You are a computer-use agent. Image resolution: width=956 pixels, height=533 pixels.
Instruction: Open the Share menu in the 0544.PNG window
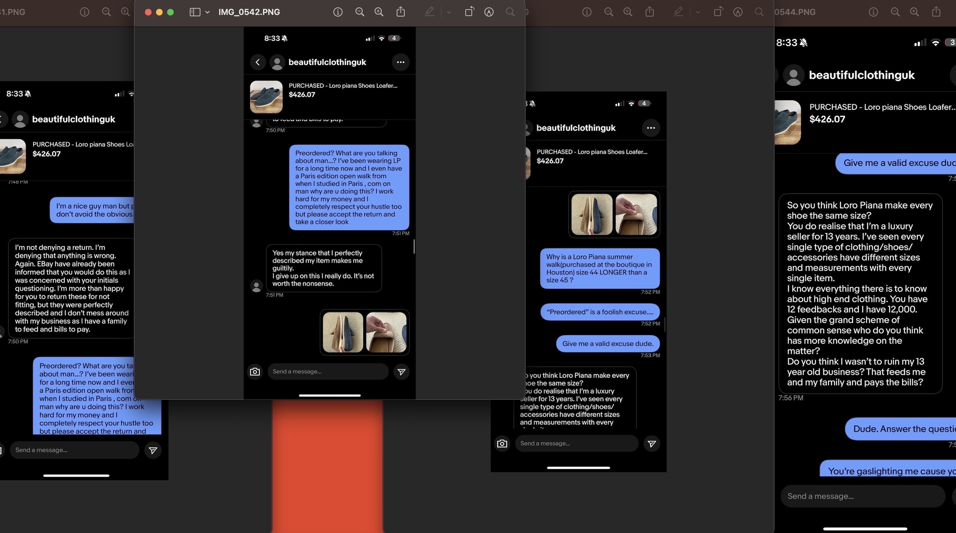tap(936, 12)
